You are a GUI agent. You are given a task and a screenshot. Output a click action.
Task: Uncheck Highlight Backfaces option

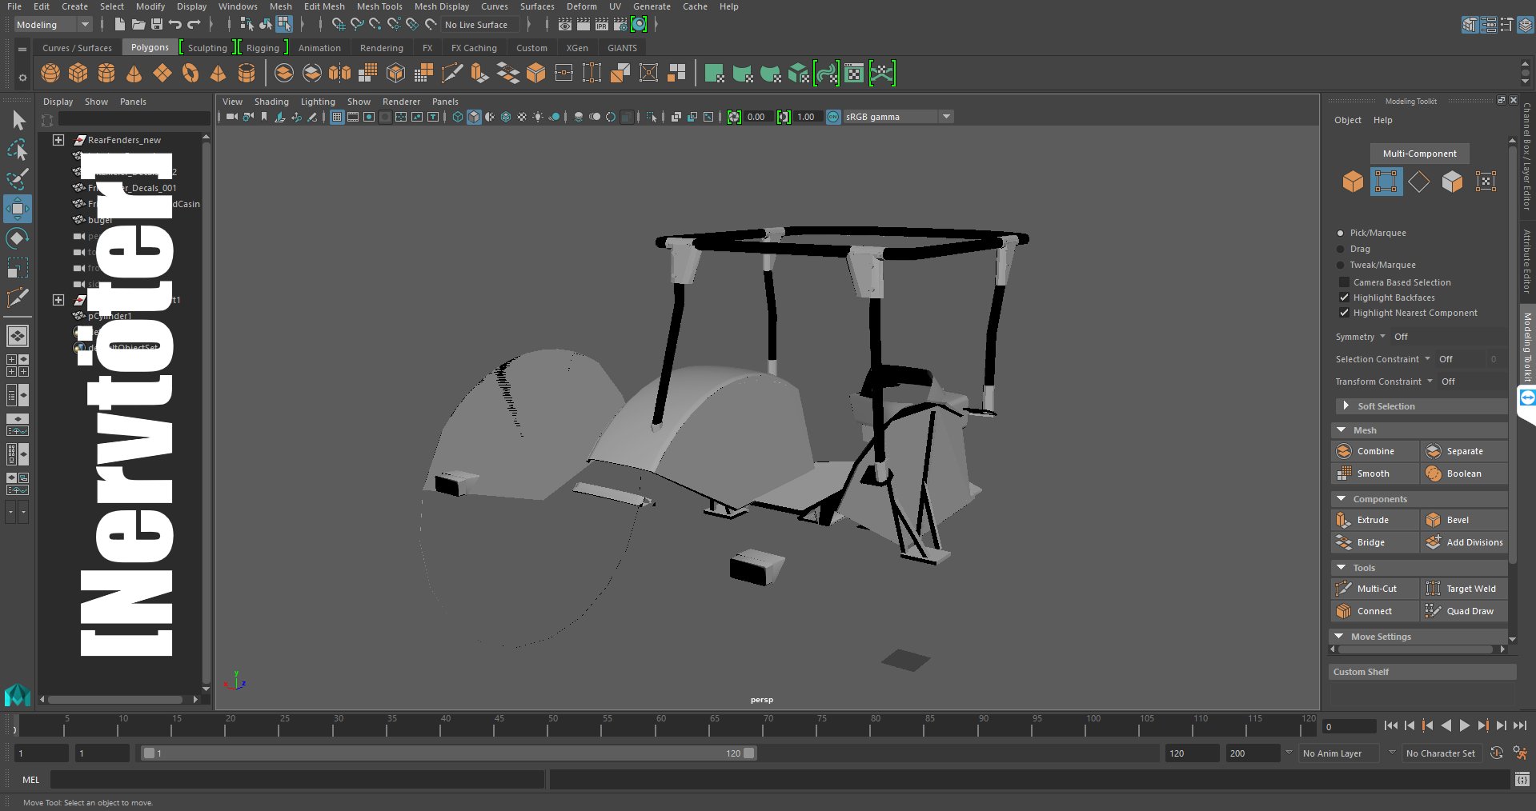(1344, 298)
